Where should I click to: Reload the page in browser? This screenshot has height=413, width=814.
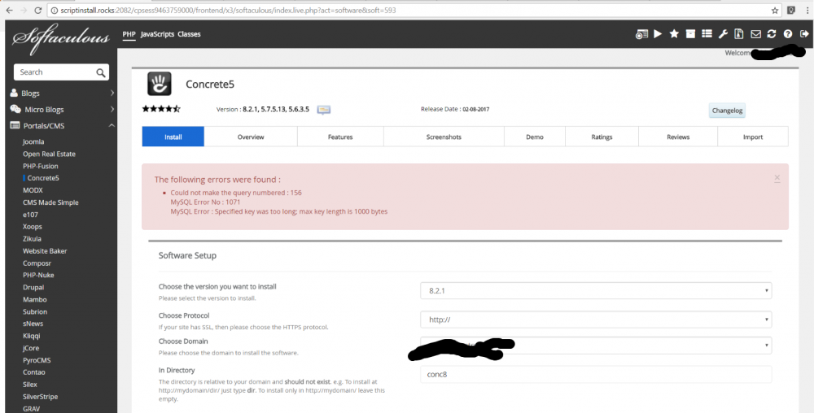[38, 10]
